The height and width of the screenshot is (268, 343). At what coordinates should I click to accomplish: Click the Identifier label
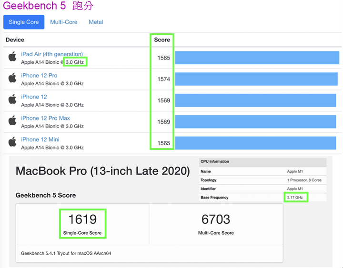pyautogui.click(x=208, y=189)
